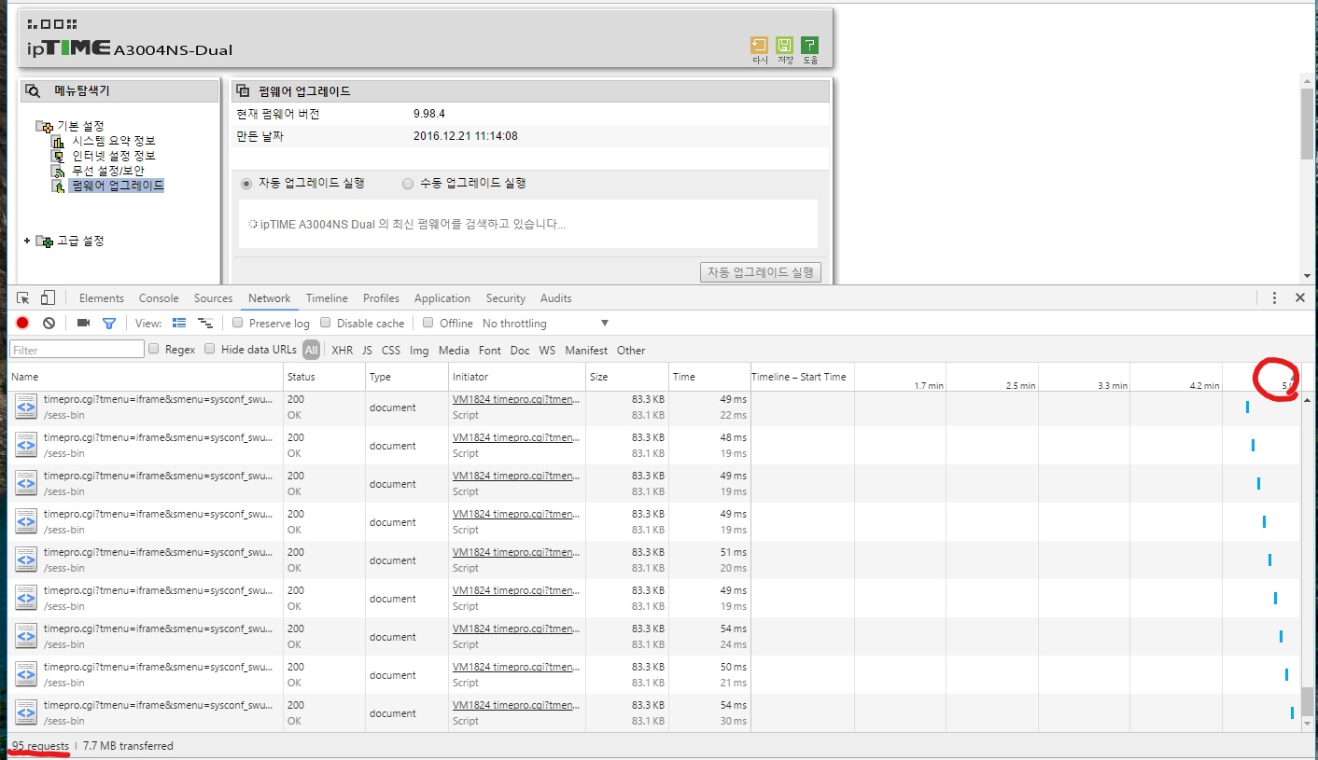Toggle the capture screenshots camera icon
Image resolution: width=1318 pixels, height=760 pixels.
pyautogui.click(x=83, y=323)
